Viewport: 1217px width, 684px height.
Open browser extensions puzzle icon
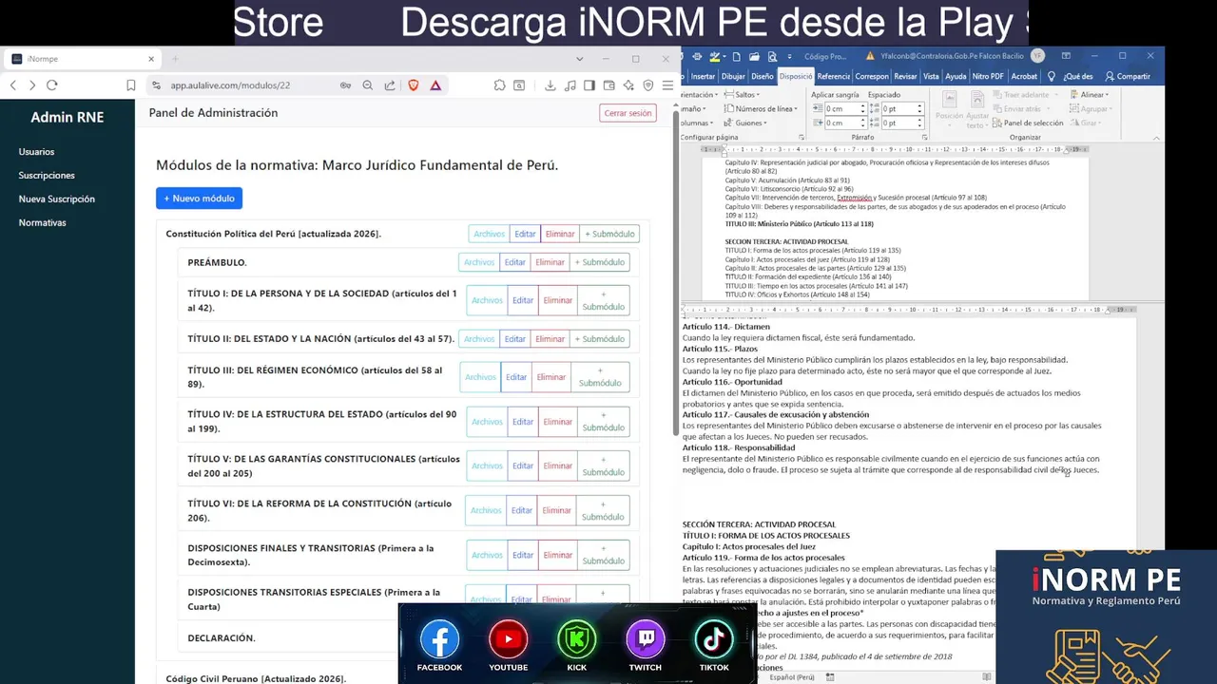499,85
